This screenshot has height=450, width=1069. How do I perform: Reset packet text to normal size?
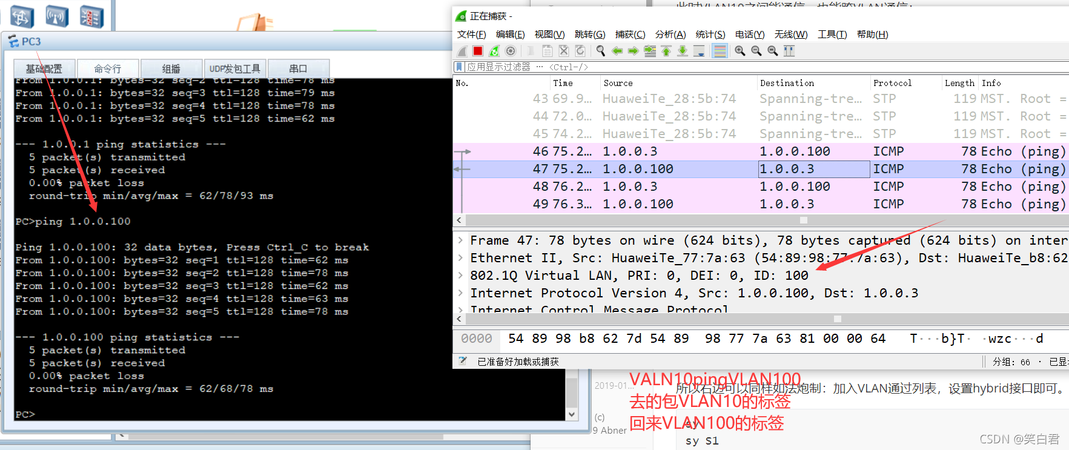[773, 51]
